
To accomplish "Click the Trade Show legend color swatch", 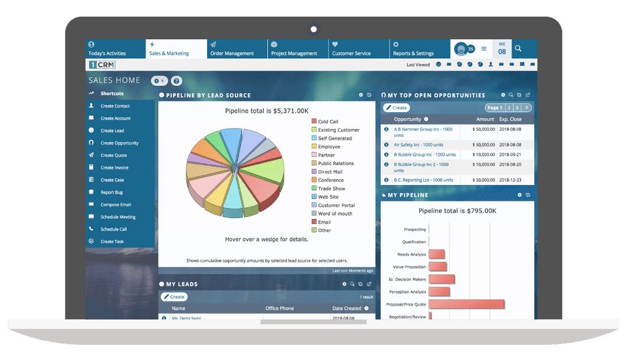I will [314, 188].
